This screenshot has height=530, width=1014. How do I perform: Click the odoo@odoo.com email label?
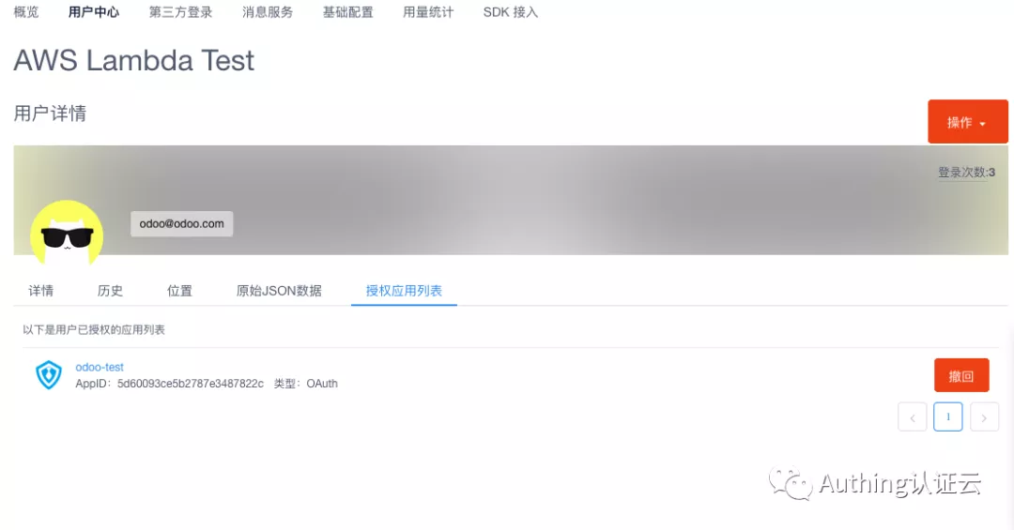[x=182, y=223]
